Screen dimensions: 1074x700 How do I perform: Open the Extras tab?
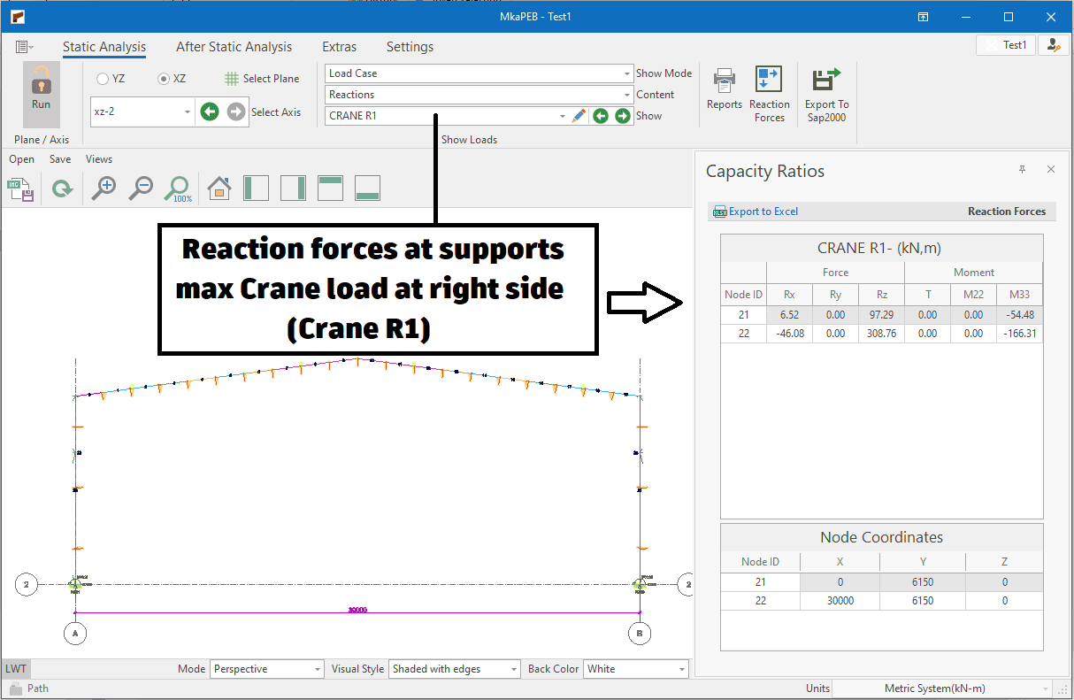pyautogui.click(x=339, y=47)
